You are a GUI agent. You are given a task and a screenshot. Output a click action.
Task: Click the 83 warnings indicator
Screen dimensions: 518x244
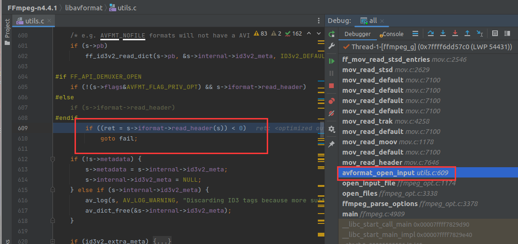260,33
